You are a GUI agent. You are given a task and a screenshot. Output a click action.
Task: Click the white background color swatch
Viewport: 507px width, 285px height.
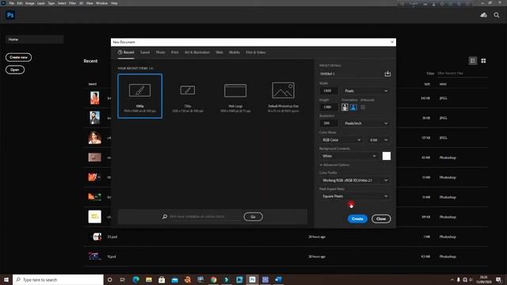point(387,156)
